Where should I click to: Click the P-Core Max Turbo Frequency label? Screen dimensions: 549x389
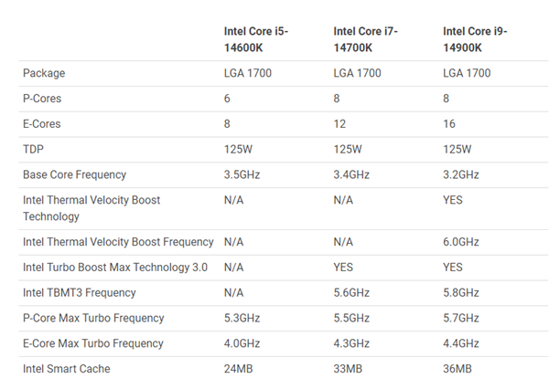(x=93, y=318)
